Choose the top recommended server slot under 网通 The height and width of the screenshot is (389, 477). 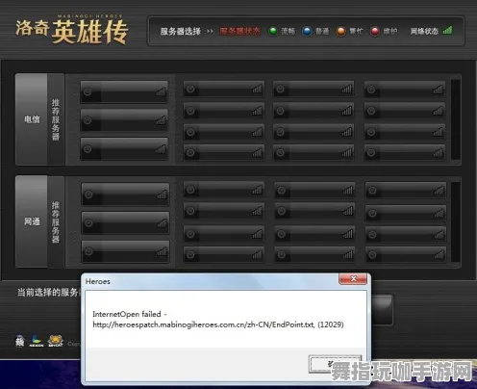pos(125,194)
